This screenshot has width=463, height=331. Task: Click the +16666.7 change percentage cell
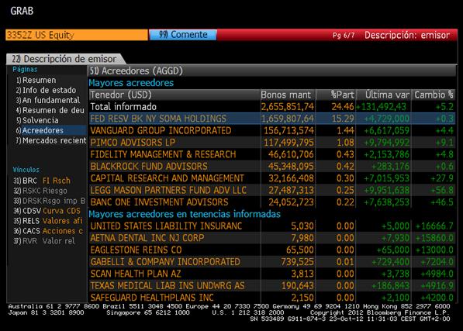(x=434, y=226)
